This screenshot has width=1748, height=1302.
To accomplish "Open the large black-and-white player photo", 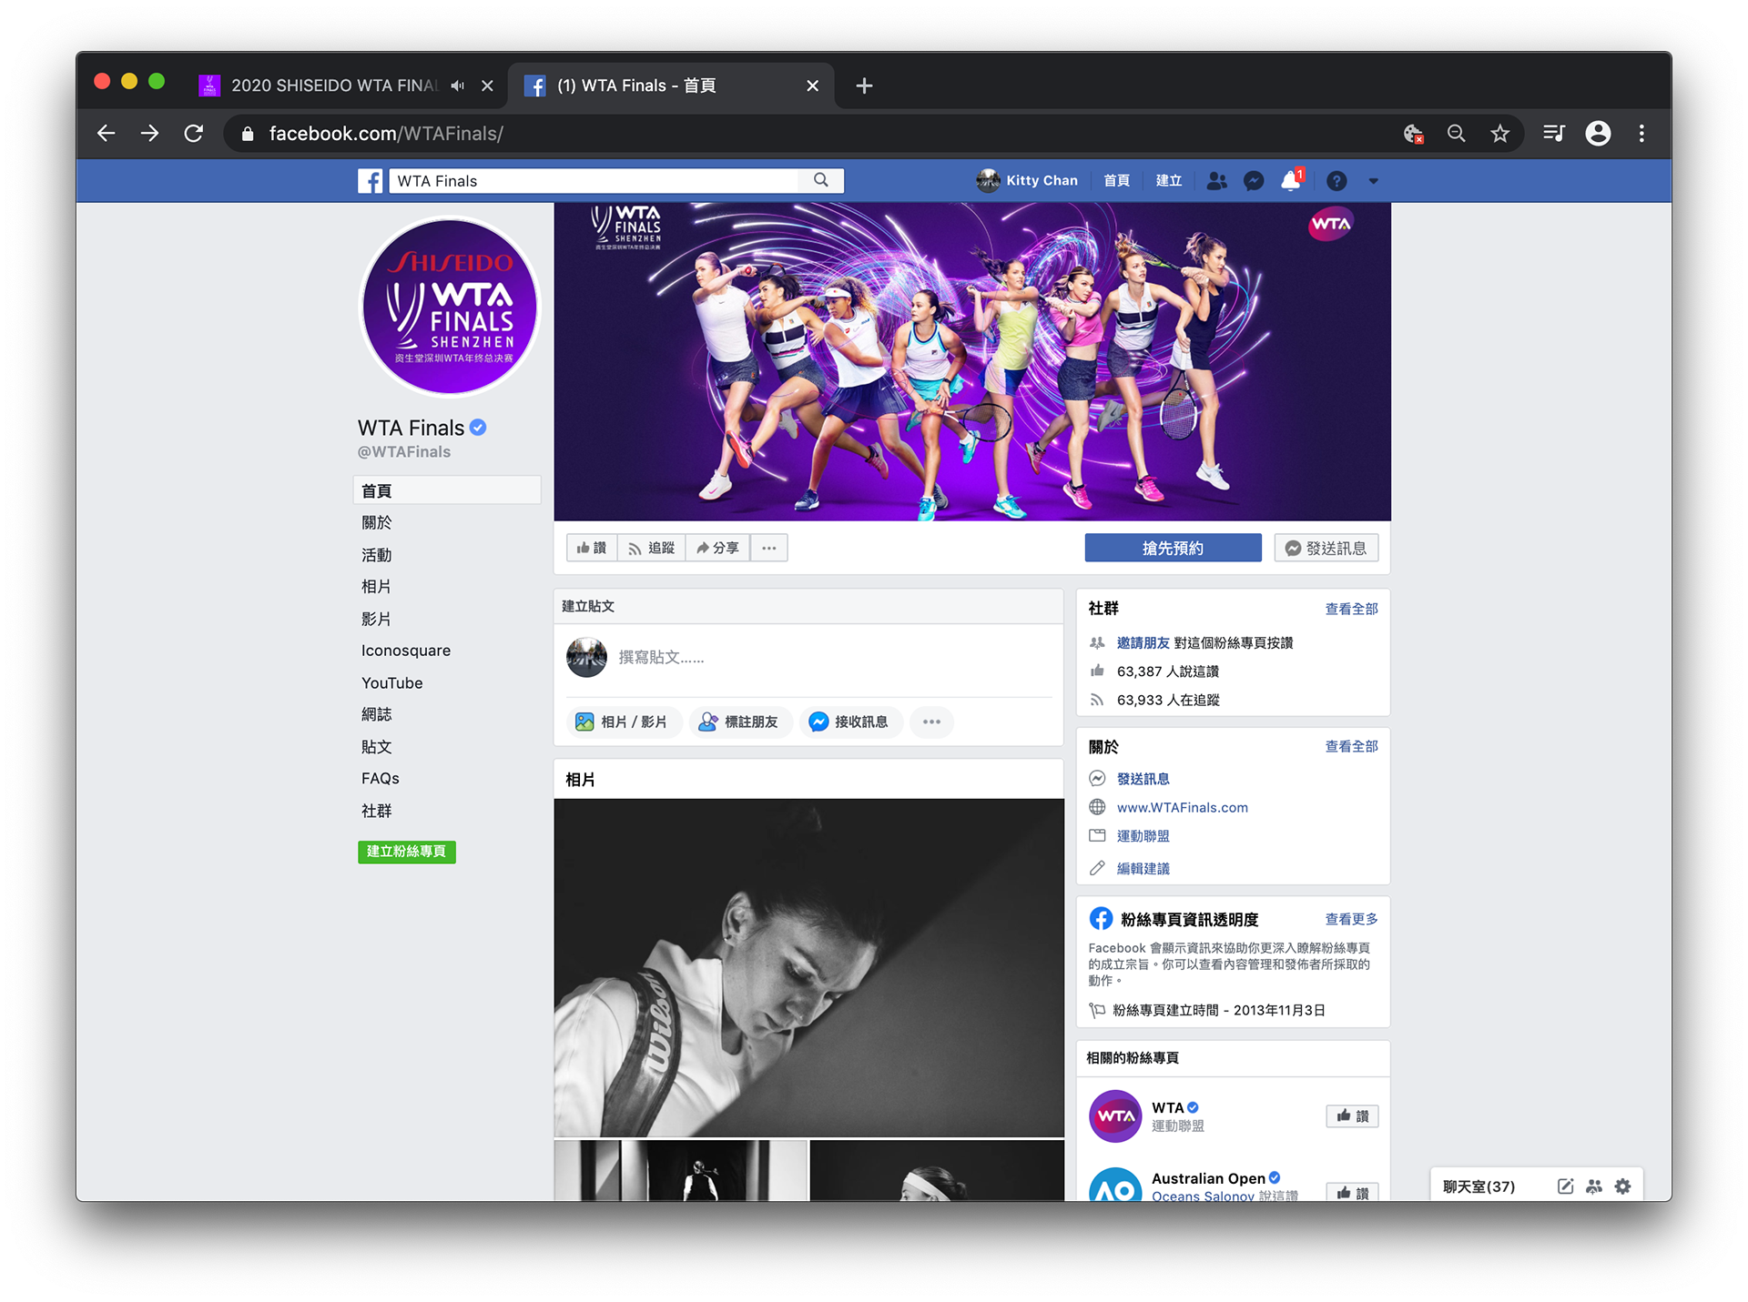I will (x=808, y=968).
